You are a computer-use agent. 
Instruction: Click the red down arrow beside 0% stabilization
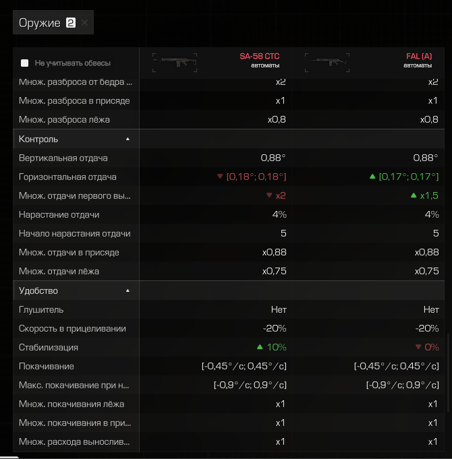tap(418, 347)
